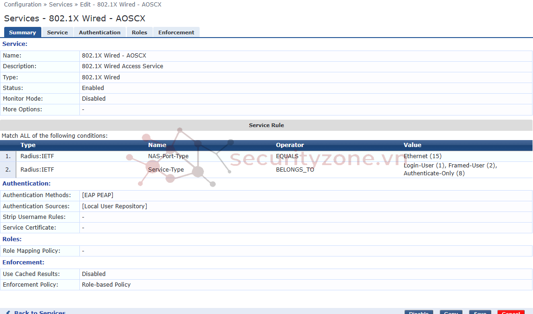Click the Role-based Policy enforcement value
Screen dimensions: 533x314
tap(106, 285)
